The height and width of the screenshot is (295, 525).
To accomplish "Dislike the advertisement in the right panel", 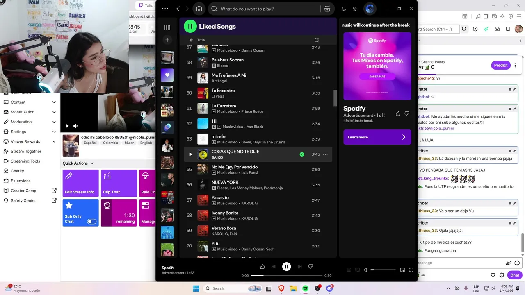I will (407, 113).
